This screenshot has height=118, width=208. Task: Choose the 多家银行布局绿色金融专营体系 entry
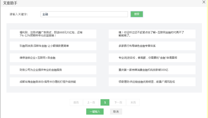(152, 46)
